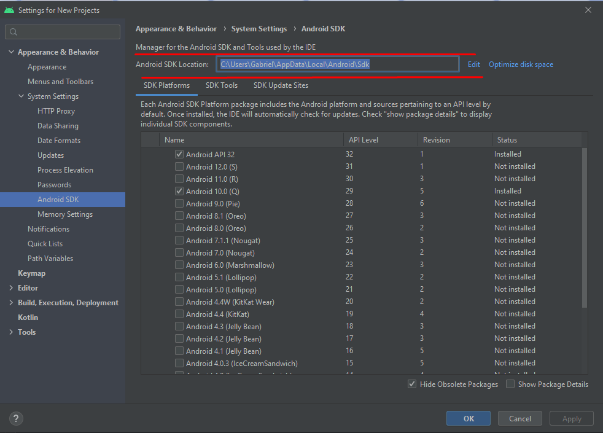Image resolution: width=603 pixels, height=433 pixels.
Task: Select the Android 5.1 (Lollipop) row
Action: (x=362, y=277)
